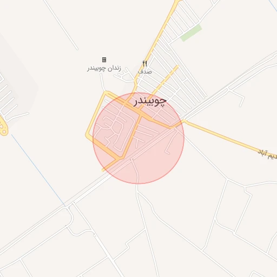Click the prison icon above زندان چوبیندر
The width and height of the screenshot is (277, 277).
click(104, 60)
